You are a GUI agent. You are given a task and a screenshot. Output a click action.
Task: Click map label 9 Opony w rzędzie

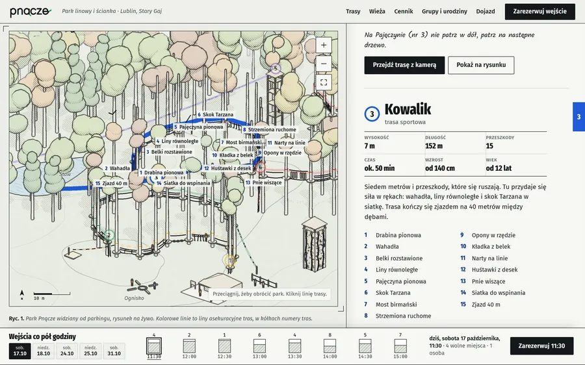(x=280, y=153)
